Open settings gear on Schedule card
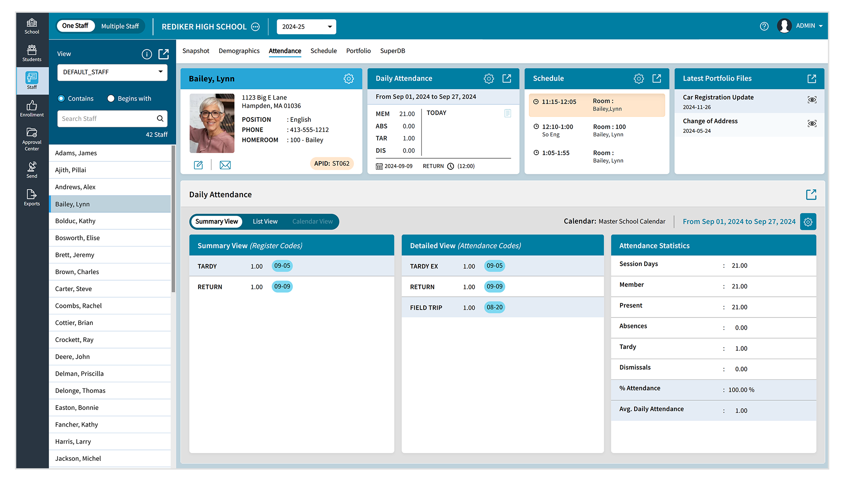Screen dimensions: 842x481 (639, 78)
